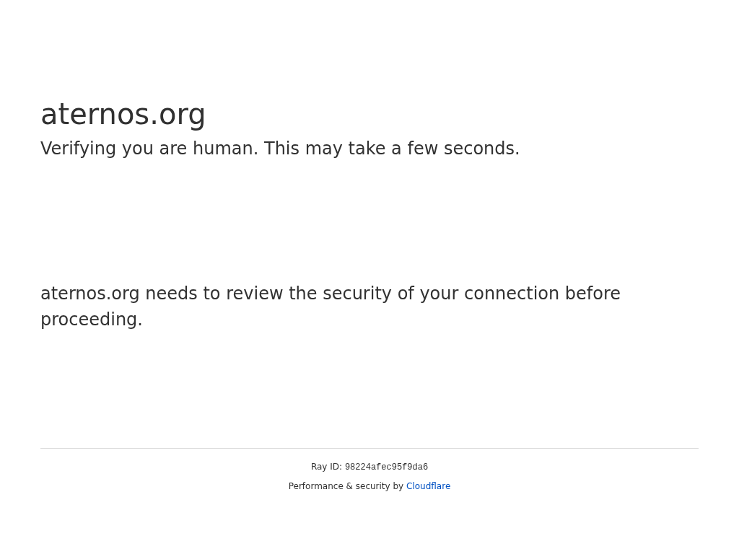Click the word "your" in the paragraph

(x=439, y=294)
